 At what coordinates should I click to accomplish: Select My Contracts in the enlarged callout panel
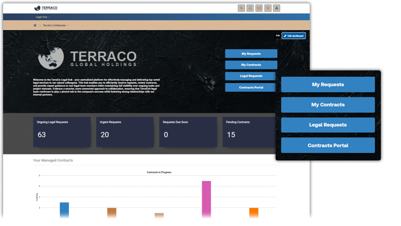[x=328, y=105]
